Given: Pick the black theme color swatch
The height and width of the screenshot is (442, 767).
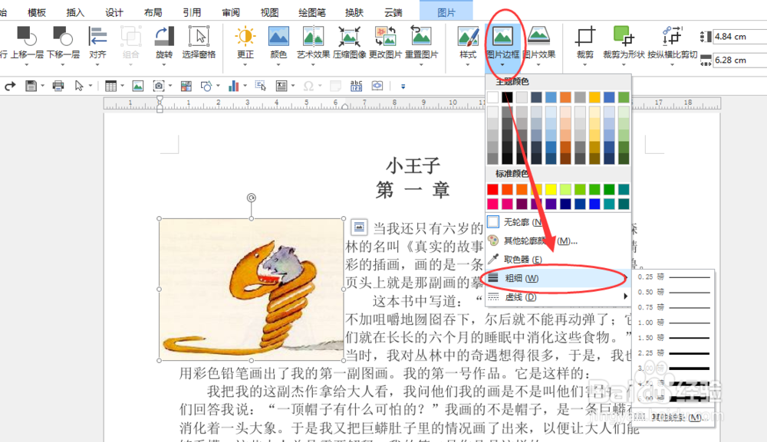Looking at the screenshot, I should pos(507,97).
